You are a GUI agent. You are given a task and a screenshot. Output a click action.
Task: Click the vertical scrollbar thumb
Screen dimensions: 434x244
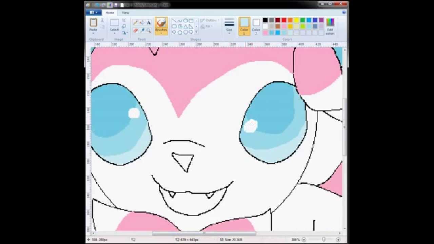pos(345,127)
